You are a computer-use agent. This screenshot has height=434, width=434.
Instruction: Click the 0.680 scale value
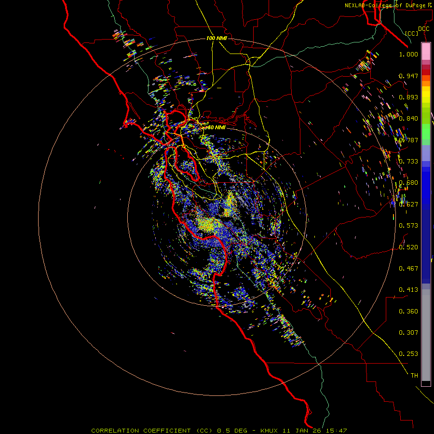tap(408, 183)
